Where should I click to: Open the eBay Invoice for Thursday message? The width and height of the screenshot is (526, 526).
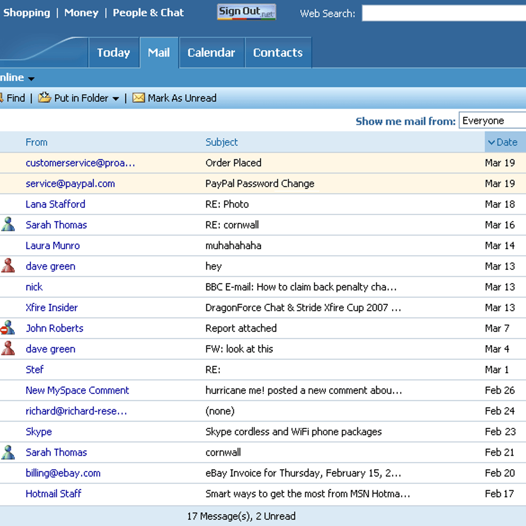(303, 473)
